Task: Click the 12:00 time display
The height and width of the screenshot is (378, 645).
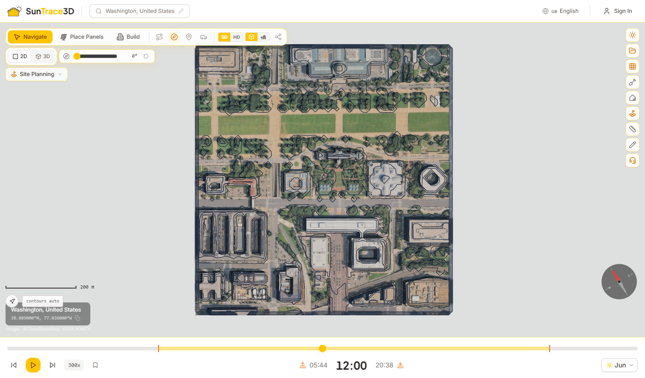Action: pyautogui.click(x=352, y=366)
